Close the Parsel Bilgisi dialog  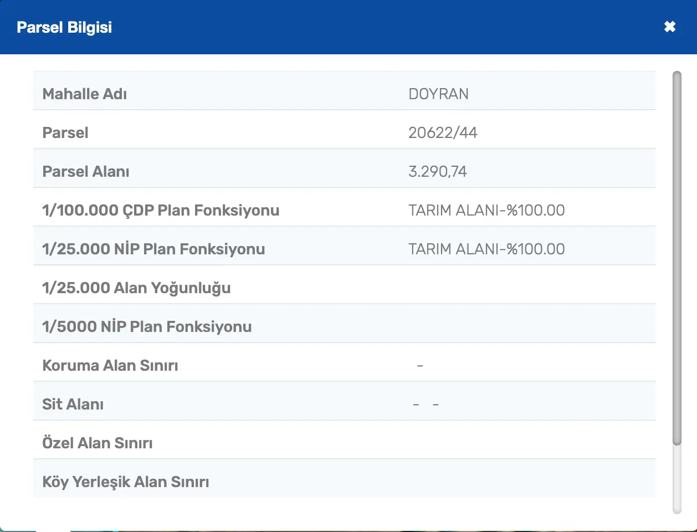tap(670, 27)
